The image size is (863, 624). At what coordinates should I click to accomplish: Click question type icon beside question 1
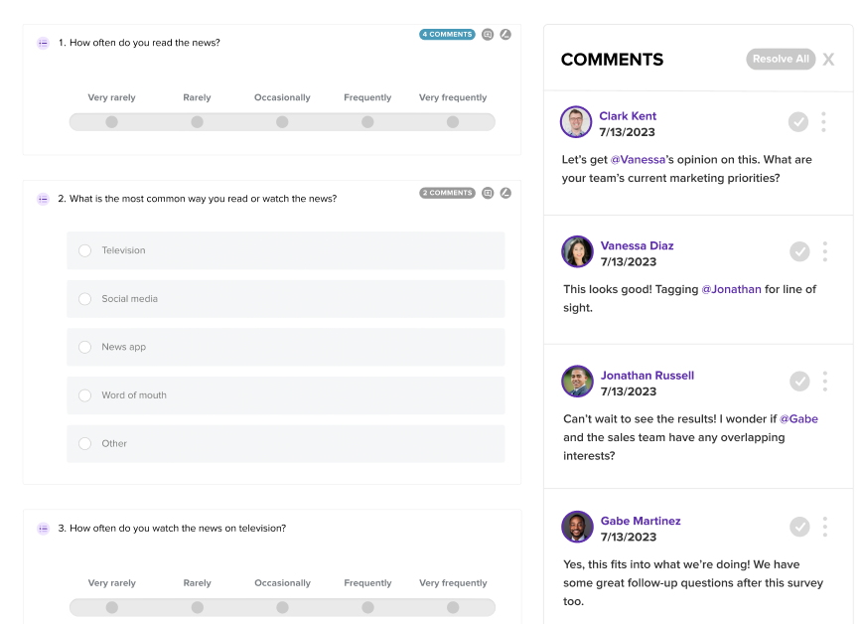coord(43,43)
